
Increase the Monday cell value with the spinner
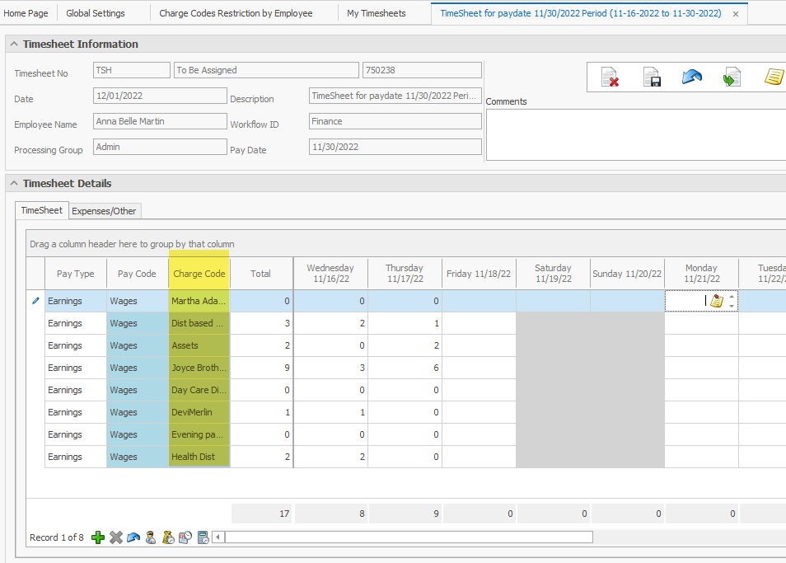[x=732, y=298]
